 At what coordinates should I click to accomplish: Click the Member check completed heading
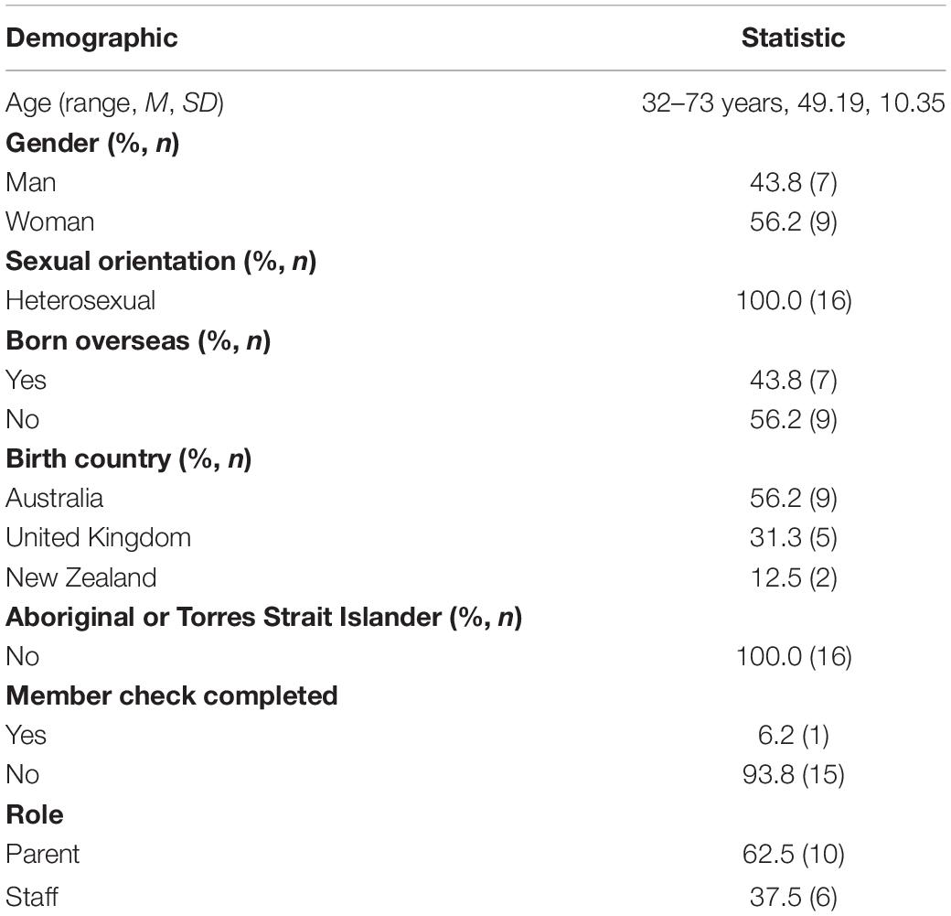coord(172,695)
